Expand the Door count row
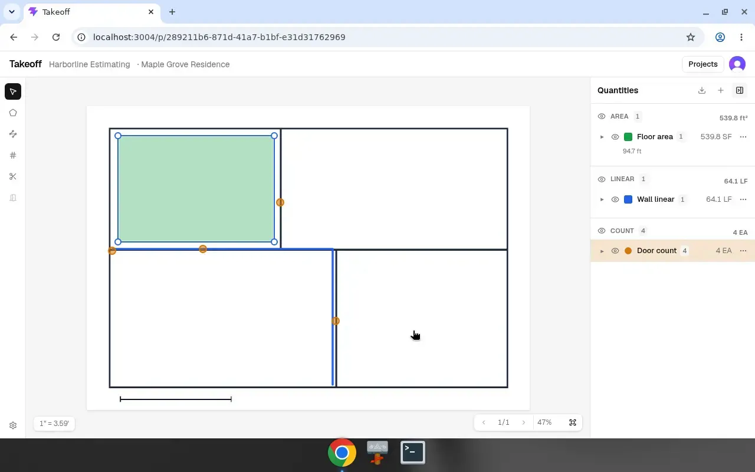This screenshot has height=472, width=755. point(602,251)
